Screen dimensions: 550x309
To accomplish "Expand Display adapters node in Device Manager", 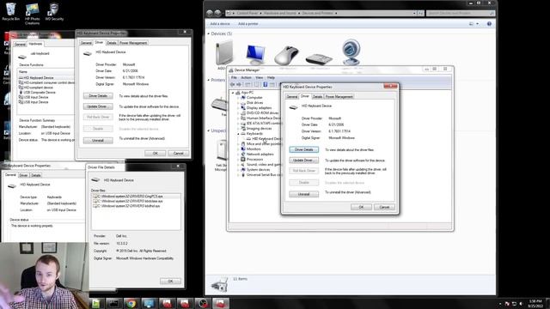I will click(x=238, y=108).
